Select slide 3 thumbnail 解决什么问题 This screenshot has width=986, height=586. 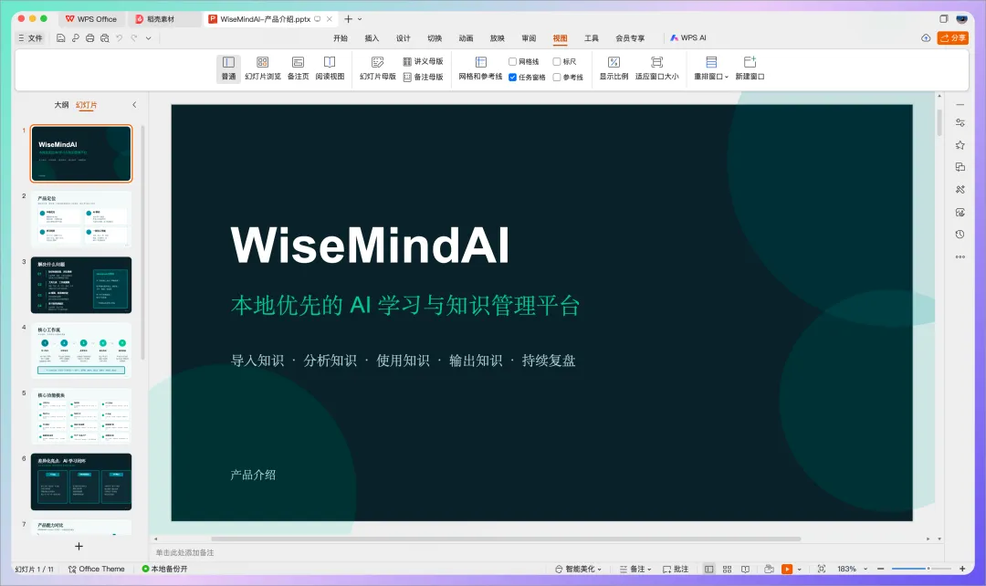click(81, 285)
